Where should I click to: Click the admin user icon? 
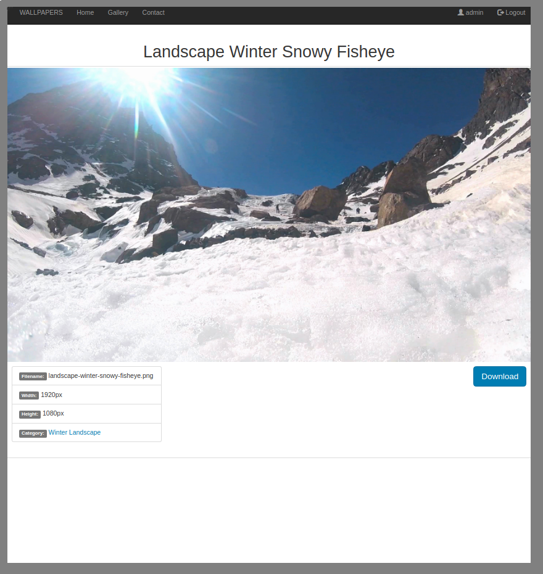[460, 12]
